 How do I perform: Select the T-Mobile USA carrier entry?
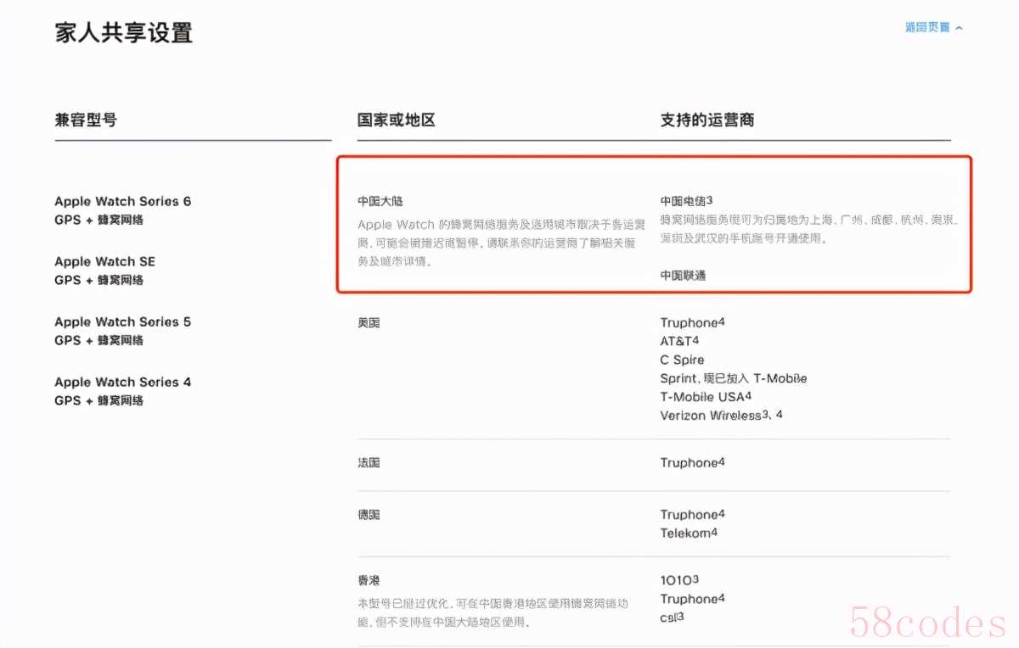(x=706, y=397)
